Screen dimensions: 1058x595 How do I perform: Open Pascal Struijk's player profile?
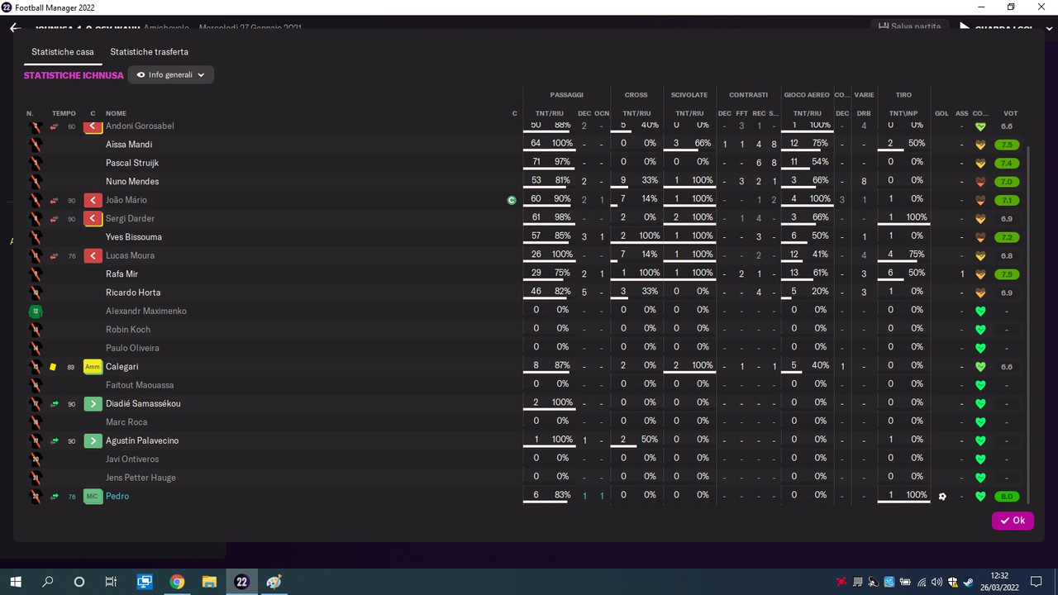coord(132,163)
